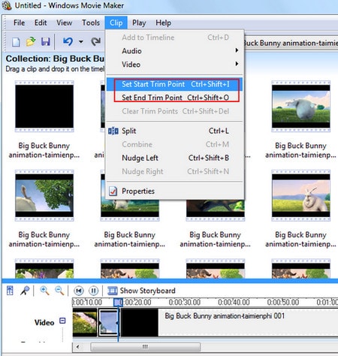Expand the Audio submenu

point(174,51)
